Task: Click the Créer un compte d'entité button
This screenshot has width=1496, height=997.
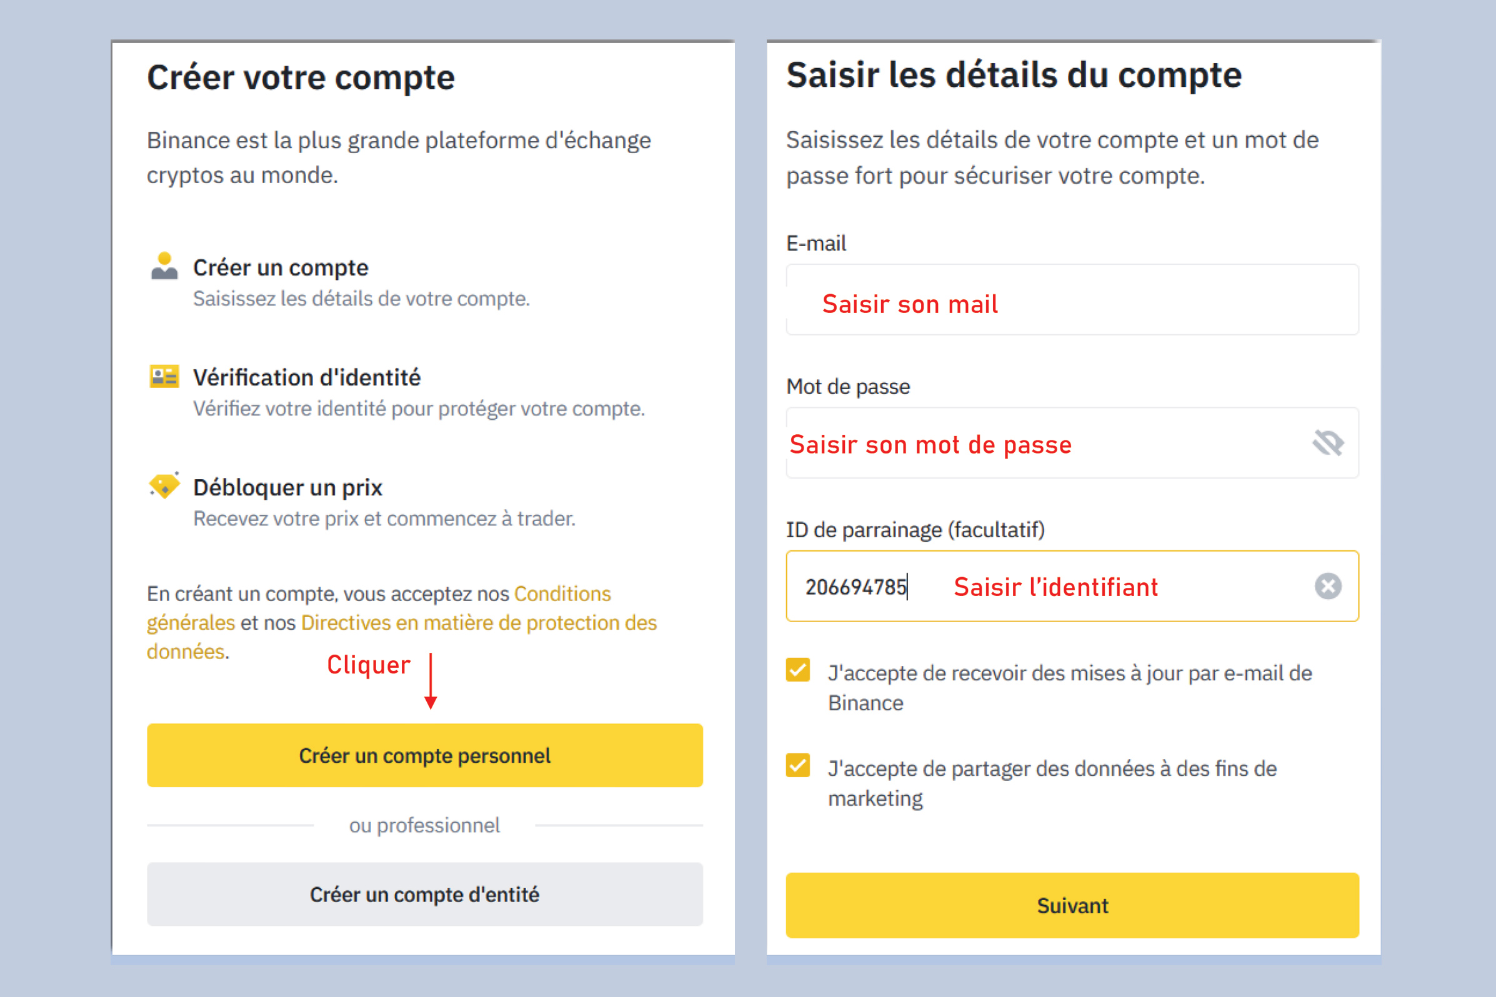Action: pos(425,894)
